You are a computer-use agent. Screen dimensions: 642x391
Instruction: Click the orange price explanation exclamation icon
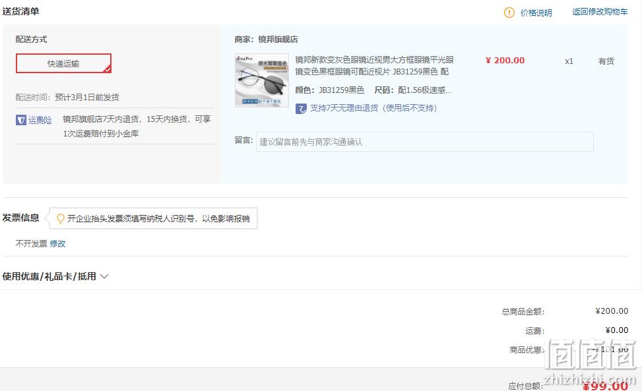coord(509,13)
